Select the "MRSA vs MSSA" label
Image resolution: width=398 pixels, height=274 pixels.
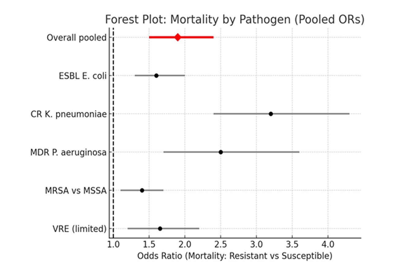pos(76,191)
